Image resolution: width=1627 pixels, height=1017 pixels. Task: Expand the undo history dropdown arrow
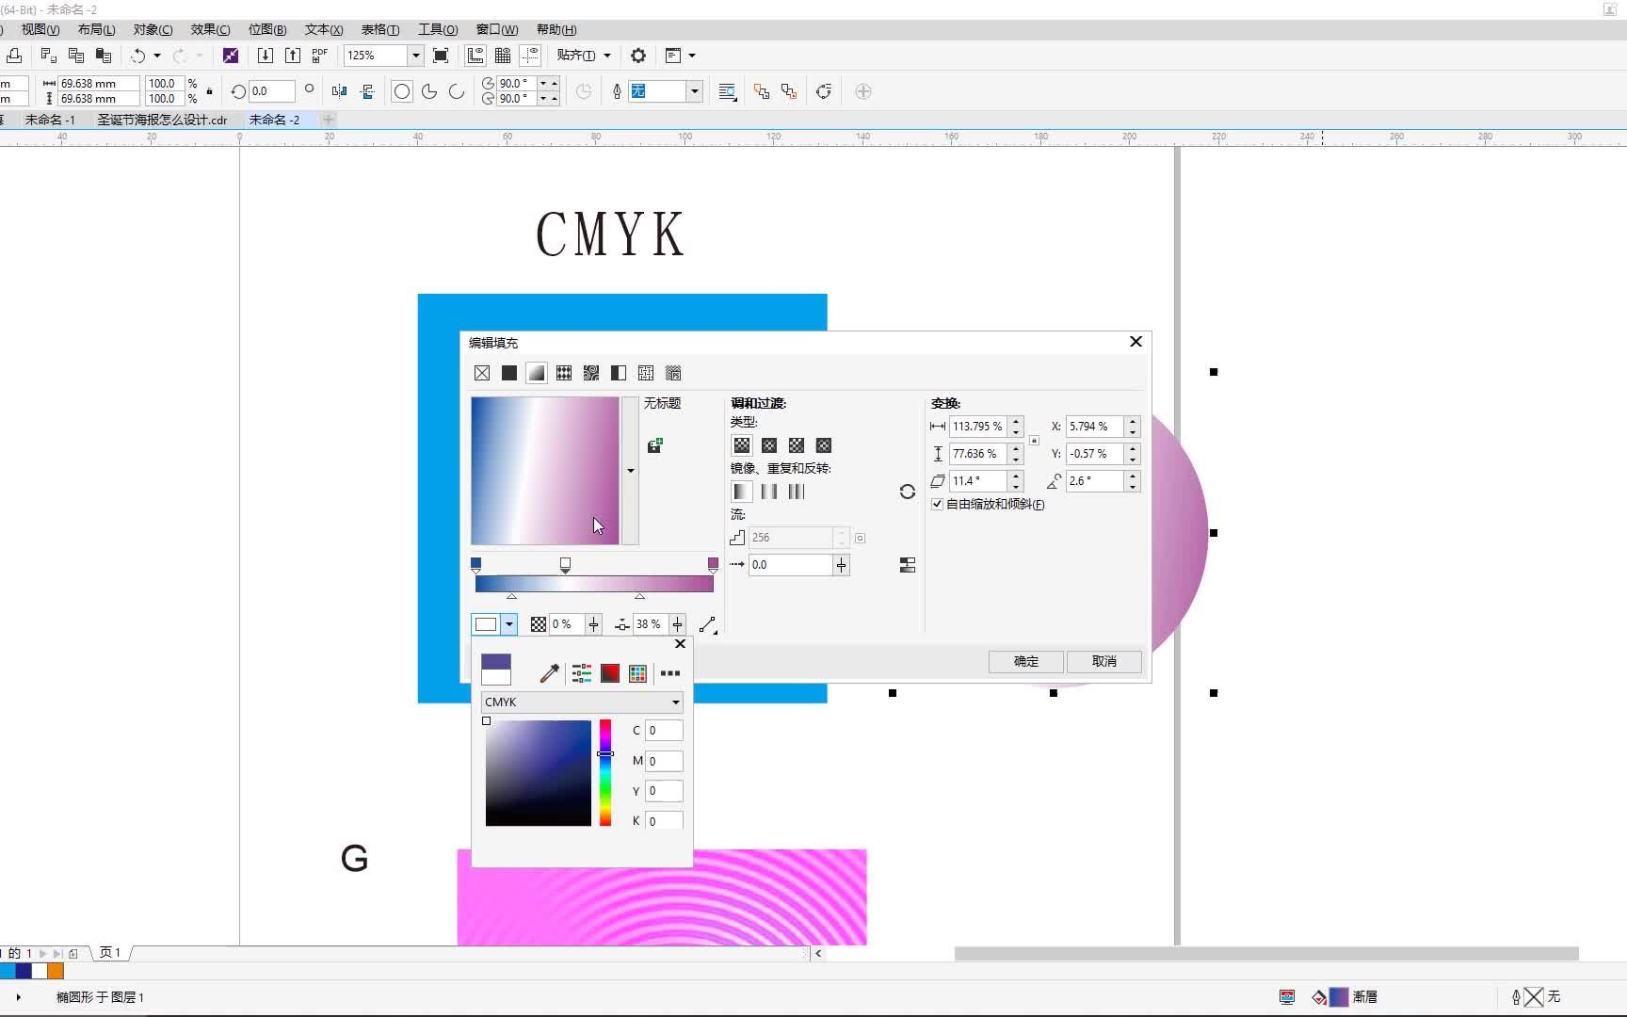coord(157,56)
